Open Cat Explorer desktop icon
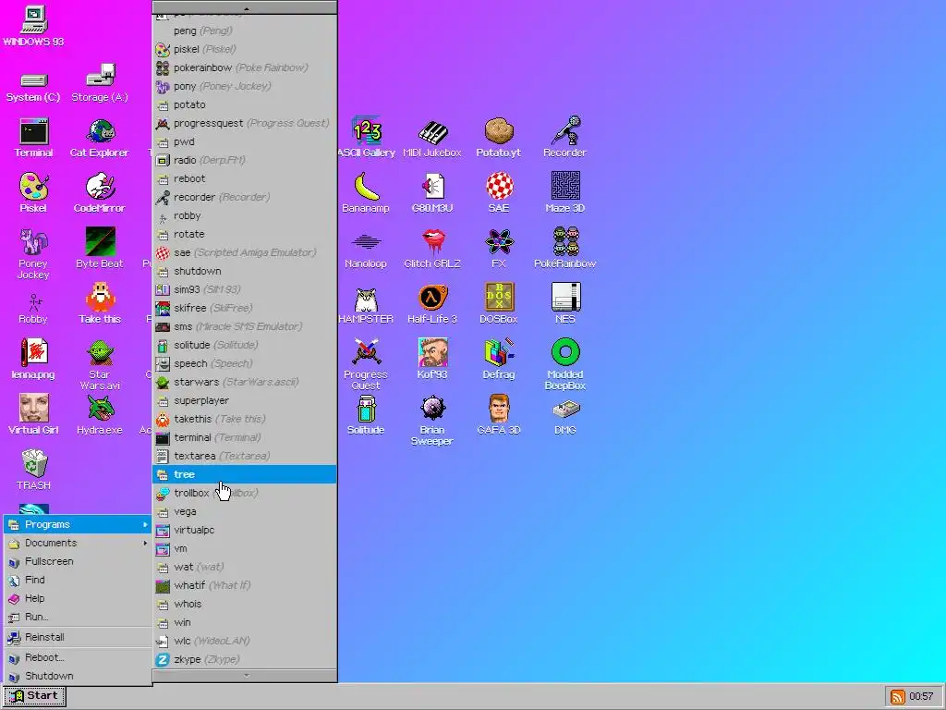This screenshot has height=710, width=946. click(x=100, y=139)
